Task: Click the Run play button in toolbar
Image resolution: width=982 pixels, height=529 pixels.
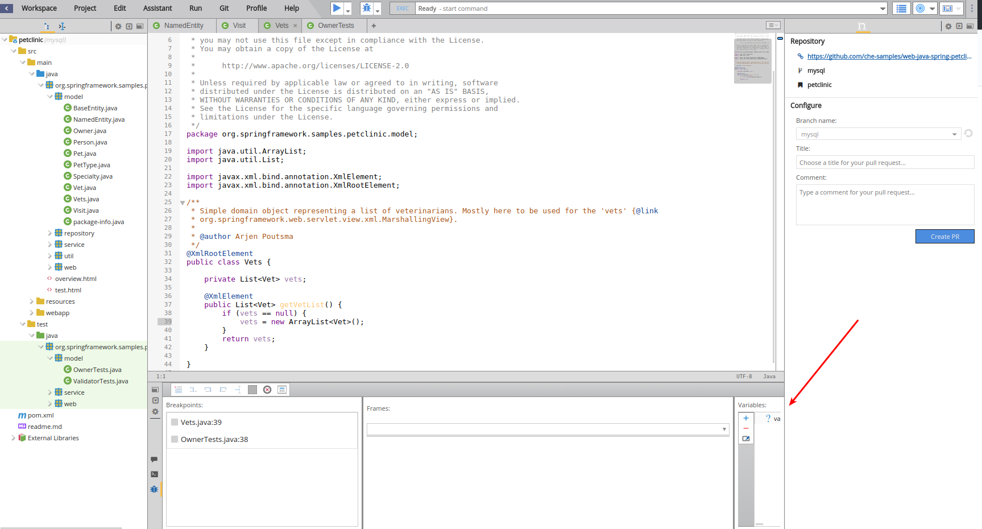Action: click(337, 8)
